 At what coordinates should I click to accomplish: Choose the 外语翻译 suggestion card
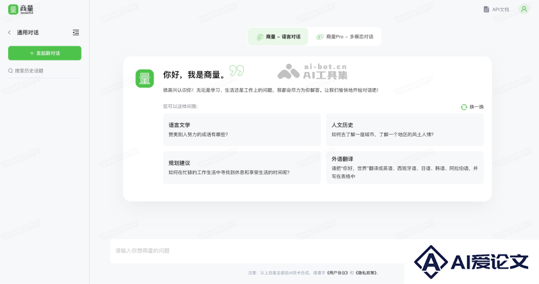[405, 168]
